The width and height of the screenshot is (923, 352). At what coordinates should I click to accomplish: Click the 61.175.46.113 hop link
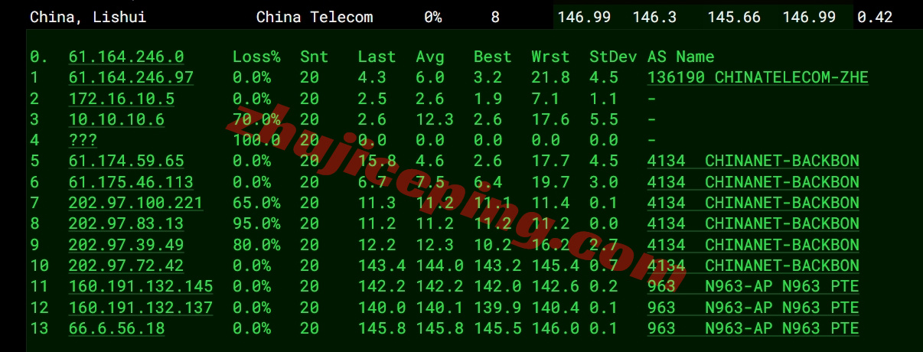point(131,182)
